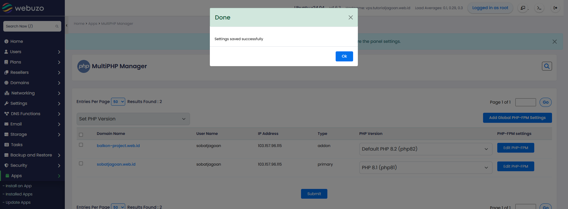Open PHP version dropdown for balkon-project.web.id
The height and width of the screenshot is (209, 568).
click(x=426, y=149)
